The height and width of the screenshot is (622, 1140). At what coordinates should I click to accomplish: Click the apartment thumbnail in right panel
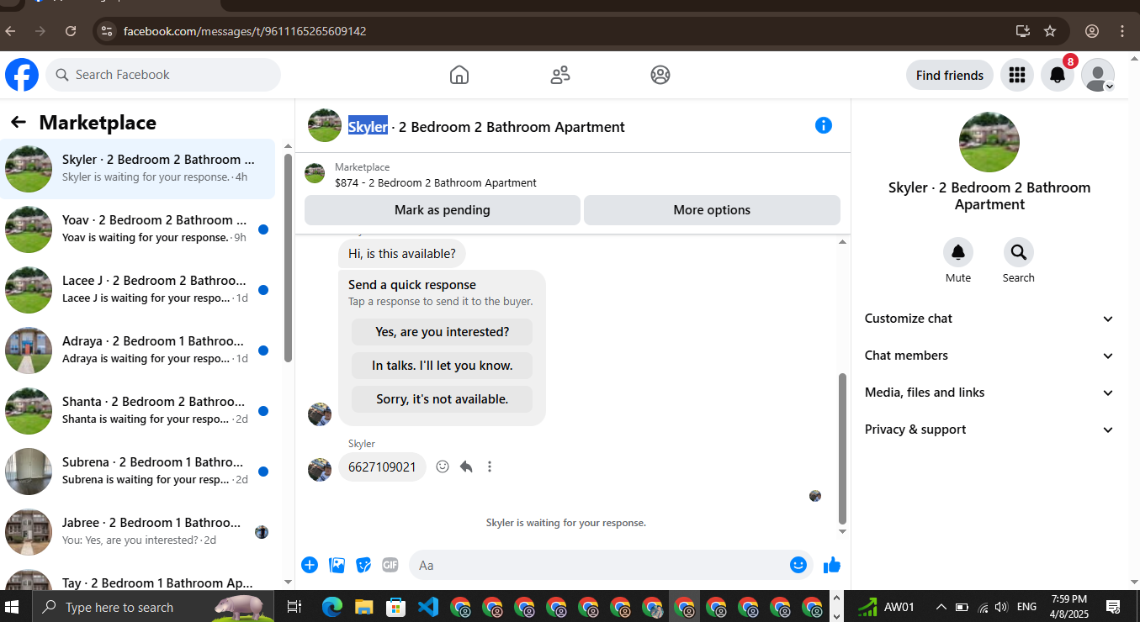(989, 142)
